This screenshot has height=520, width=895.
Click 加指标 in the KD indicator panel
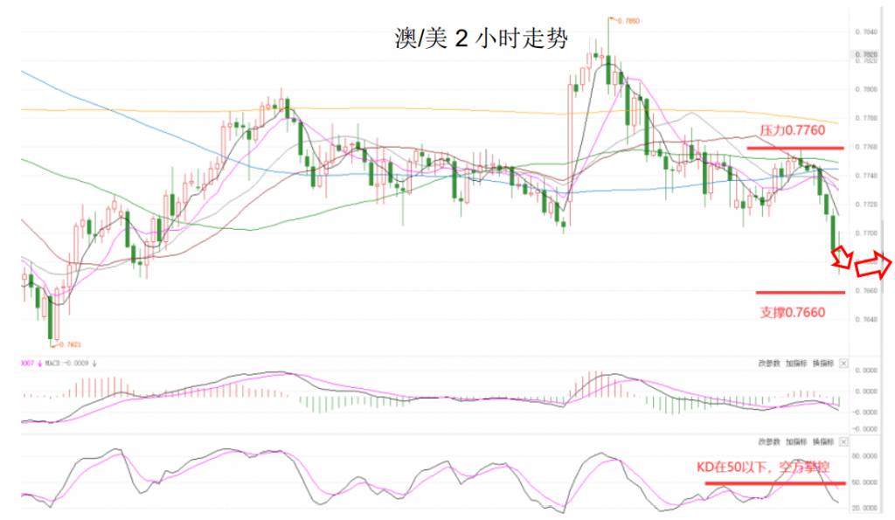point(795,442)
